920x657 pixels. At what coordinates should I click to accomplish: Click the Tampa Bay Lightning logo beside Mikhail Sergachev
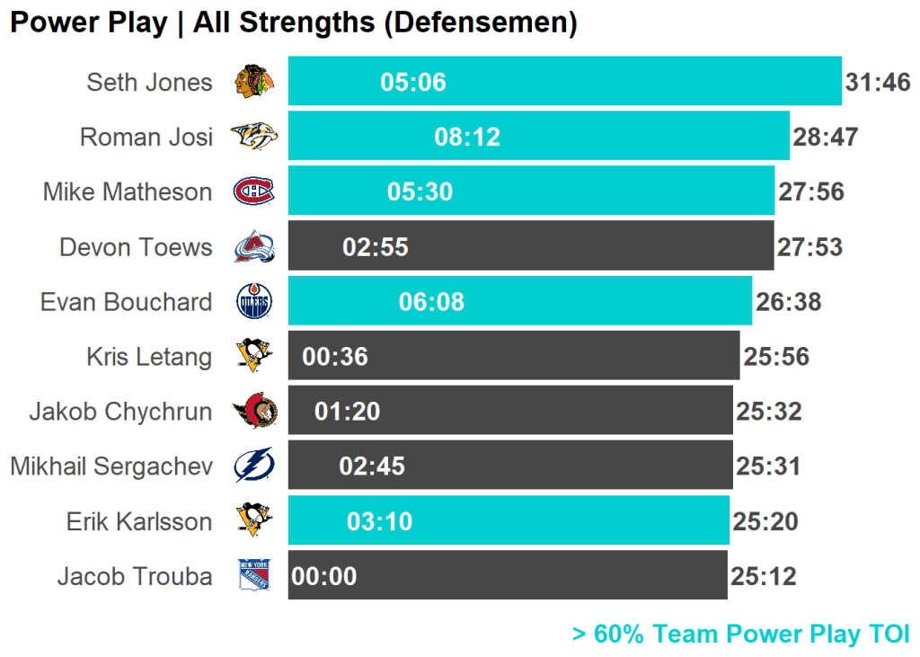[x=254, y=466]
